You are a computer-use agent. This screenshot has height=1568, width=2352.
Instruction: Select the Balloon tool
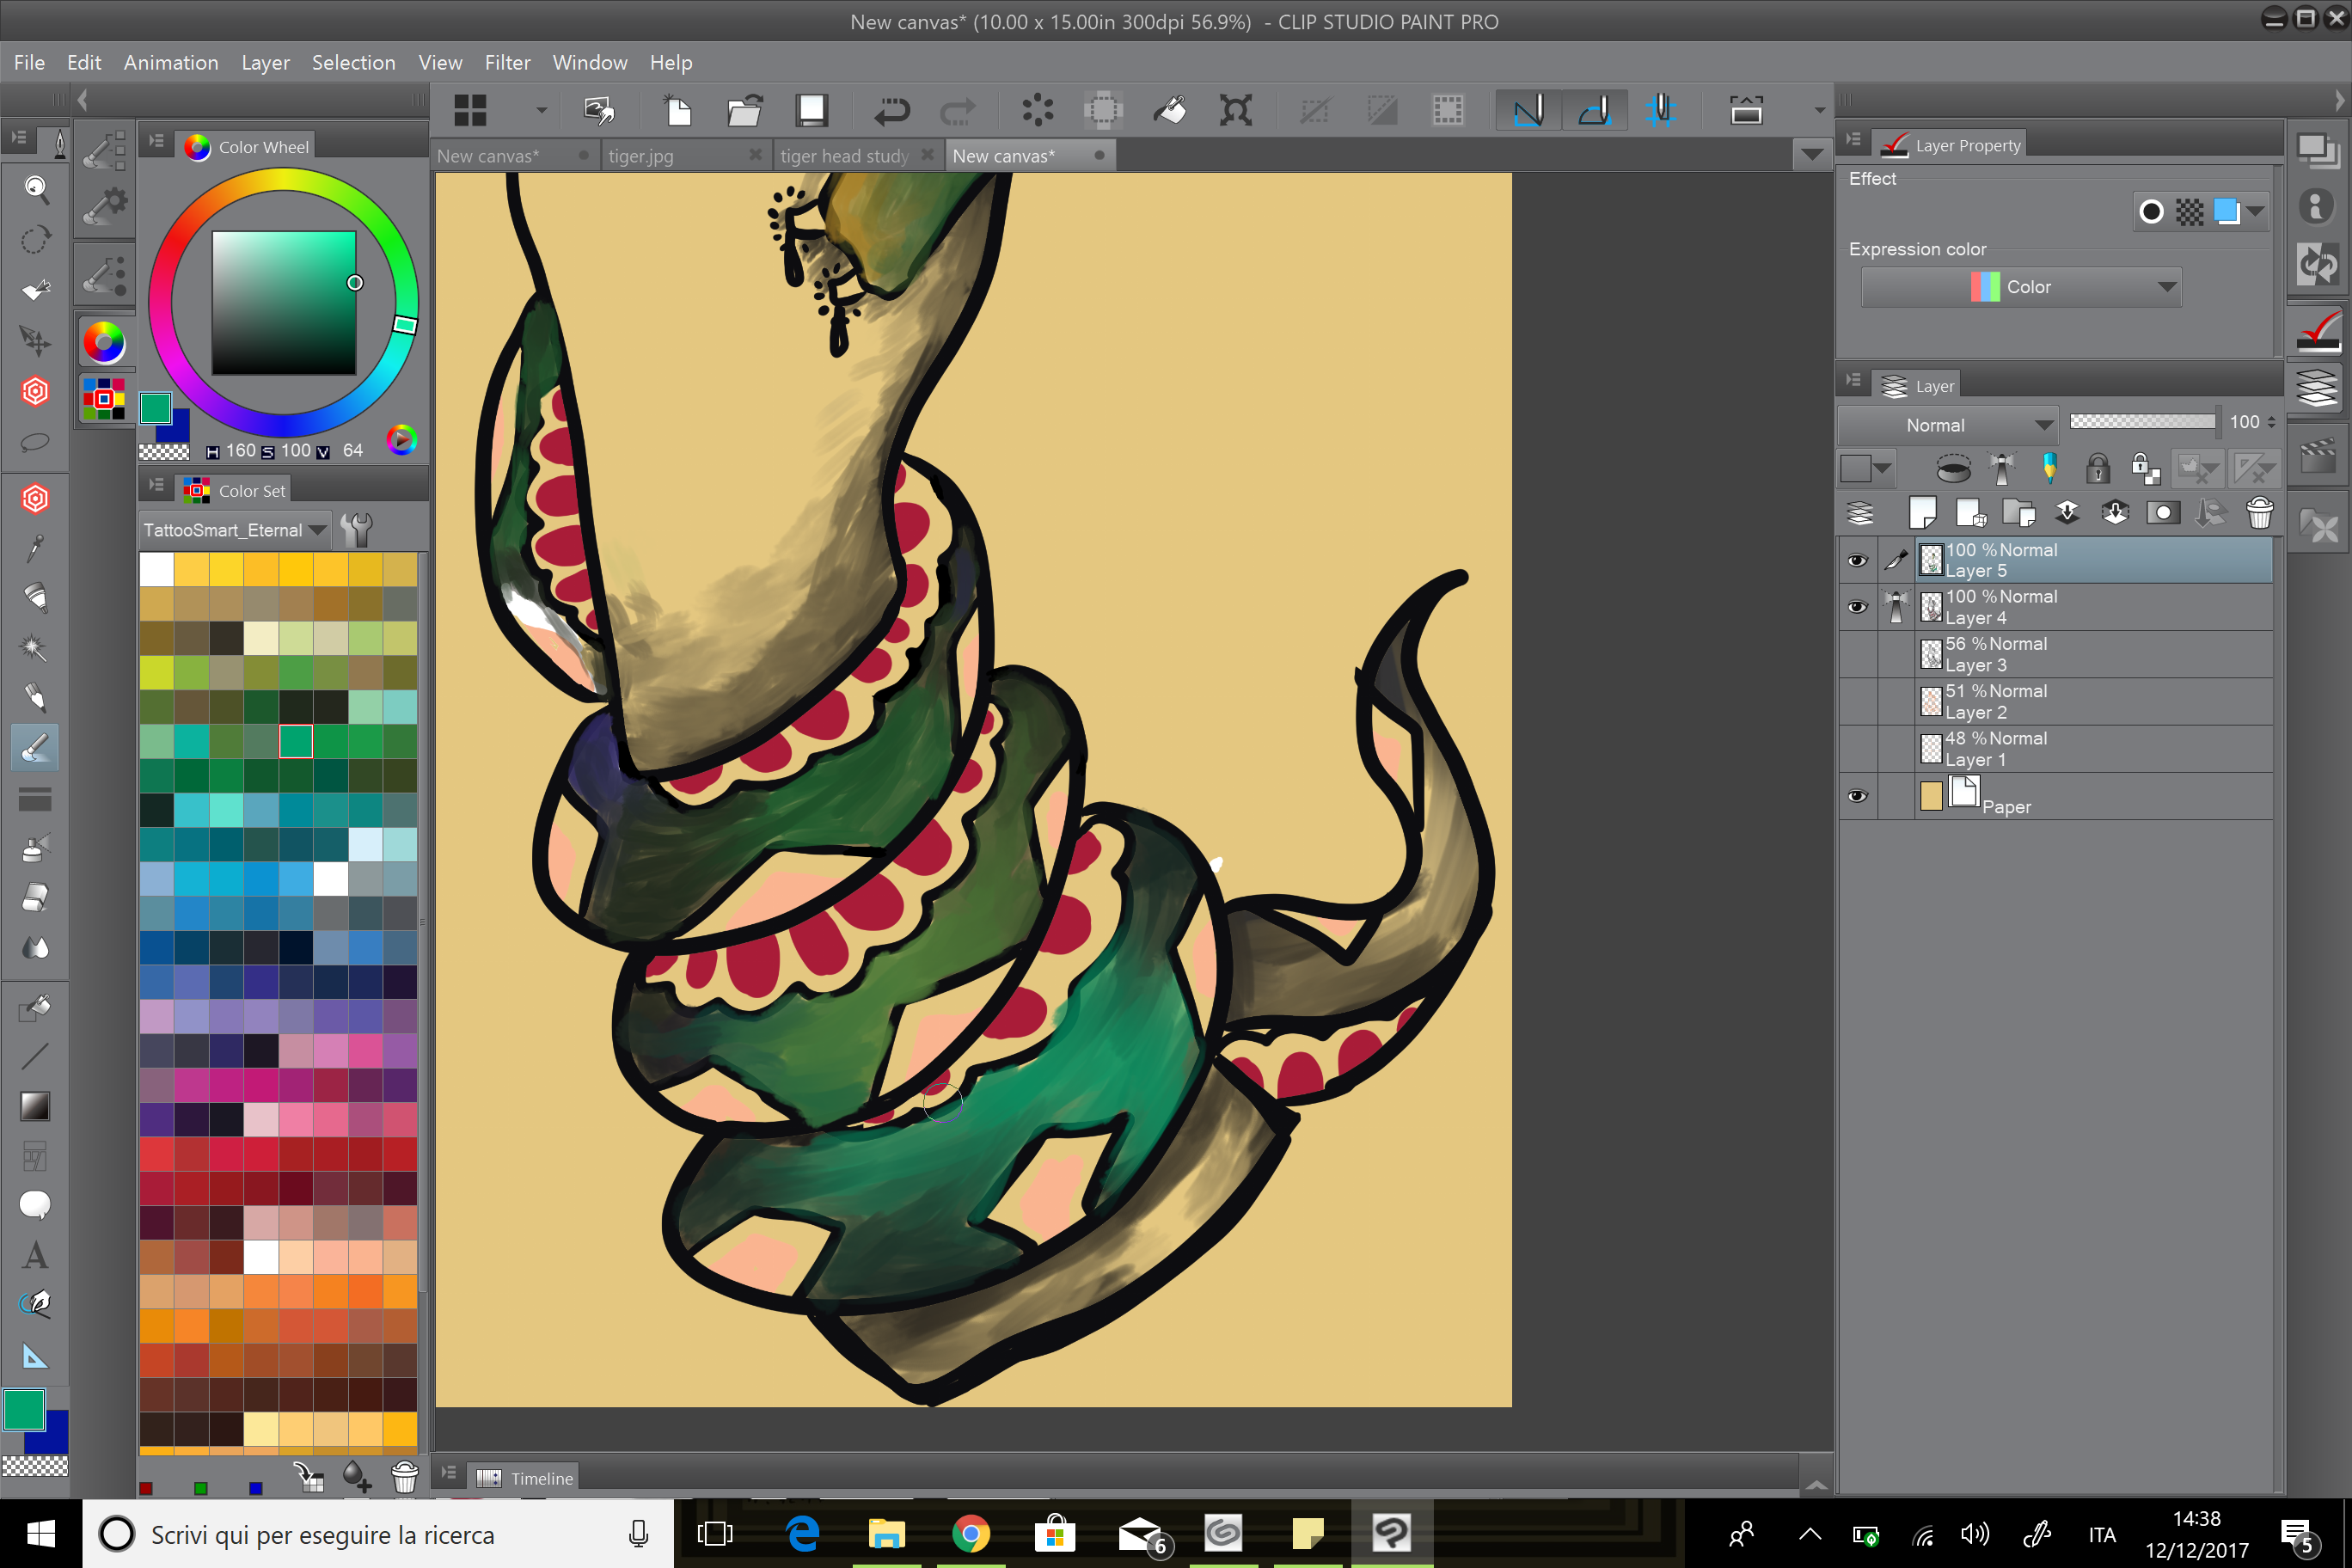[x=35, y=1205]
